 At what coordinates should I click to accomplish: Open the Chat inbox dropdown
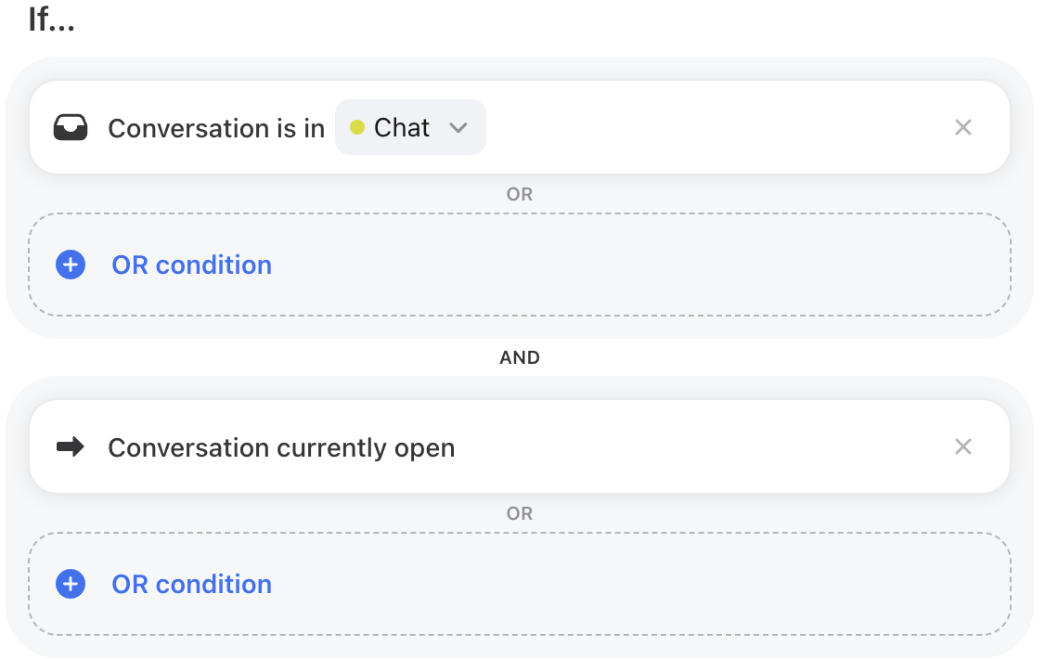[410, 127]
